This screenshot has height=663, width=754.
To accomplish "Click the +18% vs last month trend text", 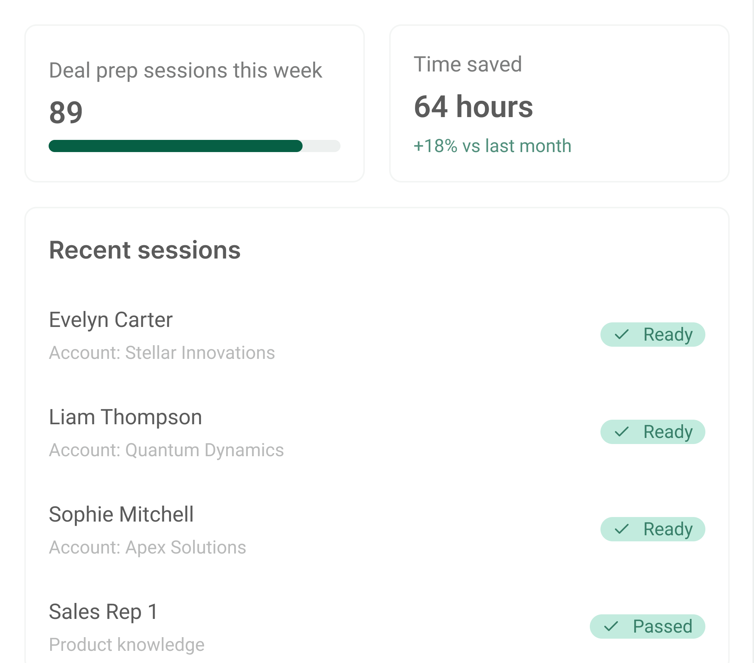I will tap(492, 146).
